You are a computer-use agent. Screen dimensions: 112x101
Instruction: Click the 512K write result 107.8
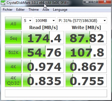(86, 52)
